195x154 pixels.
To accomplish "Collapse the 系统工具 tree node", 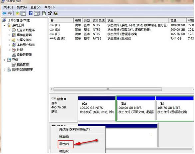I will [5, 25].
